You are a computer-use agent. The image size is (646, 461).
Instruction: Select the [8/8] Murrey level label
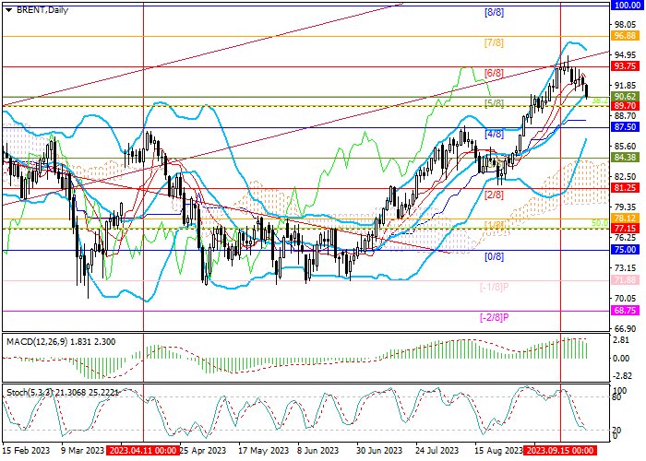[x=494, y=12]
